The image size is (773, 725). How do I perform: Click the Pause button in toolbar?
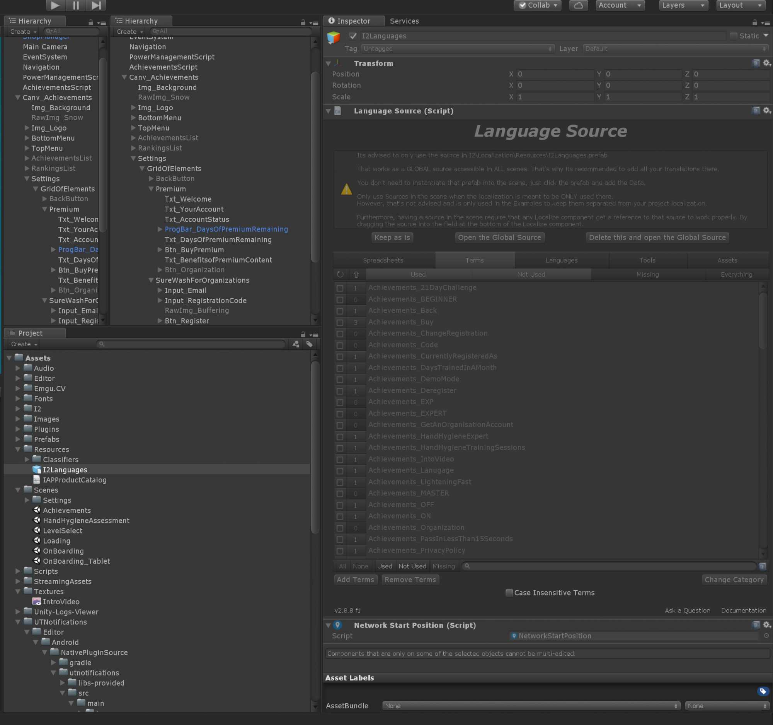[x=76, y=5]
